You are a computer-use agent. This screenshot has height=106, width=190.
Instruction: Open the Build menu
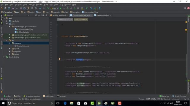click(x=46, y=5)
